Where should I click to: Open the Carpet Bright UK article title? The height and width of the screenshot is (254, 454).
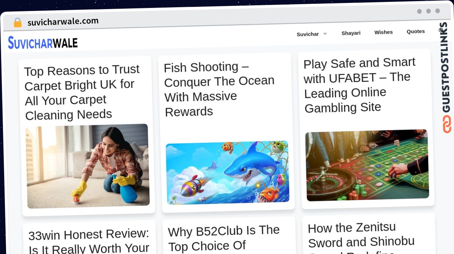tap(82, 92)
